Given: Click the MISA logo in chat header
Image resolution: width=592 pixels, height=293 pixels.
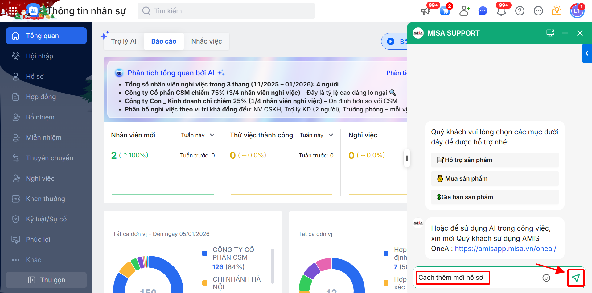Looking at the screenshot, I should click(x=418, y=33).
